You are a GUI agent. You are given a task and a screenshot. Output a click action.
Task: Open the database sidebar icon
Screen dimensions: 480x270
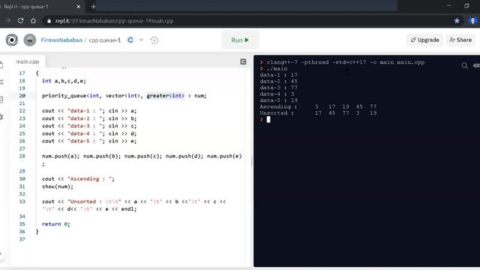point(1,100)
